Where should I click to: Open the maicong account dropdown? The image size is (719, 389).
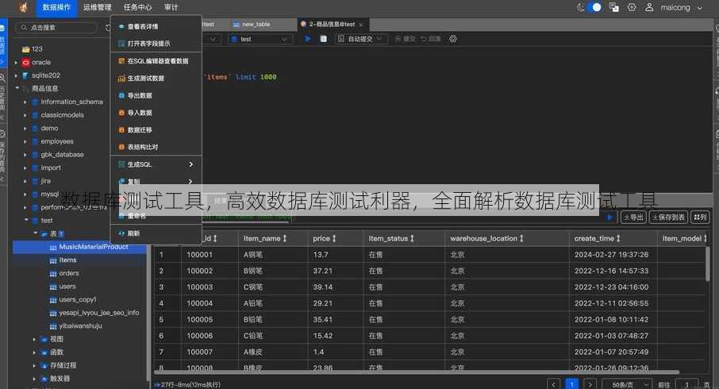[x=681, y=7]
